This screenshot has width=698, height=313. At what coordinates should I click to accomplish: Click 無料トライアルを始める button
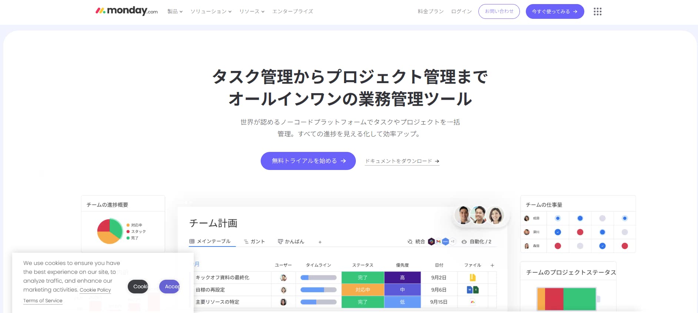308,161
